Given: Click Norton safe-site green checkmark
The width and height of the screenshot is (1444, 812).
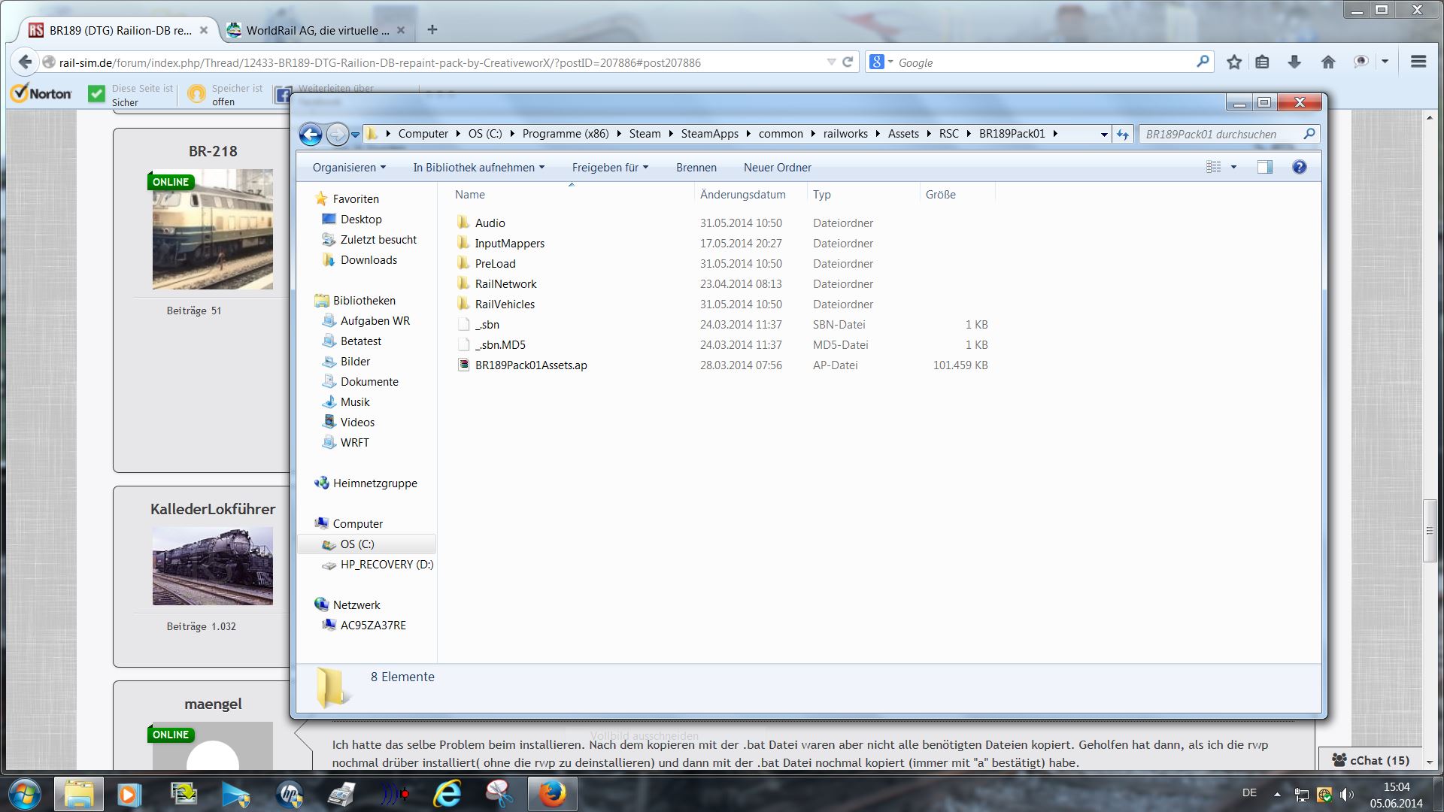Looking at the screenshot, I should (96, 94).
